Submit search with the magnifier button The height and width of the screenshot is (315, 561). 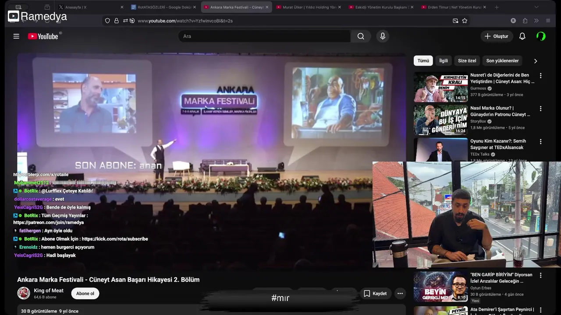tap(361, 36)
